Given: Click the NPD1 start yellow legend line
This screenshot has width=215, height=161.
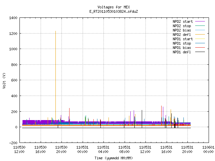Looking at the screenshot, I should click(x=200, y=39).
